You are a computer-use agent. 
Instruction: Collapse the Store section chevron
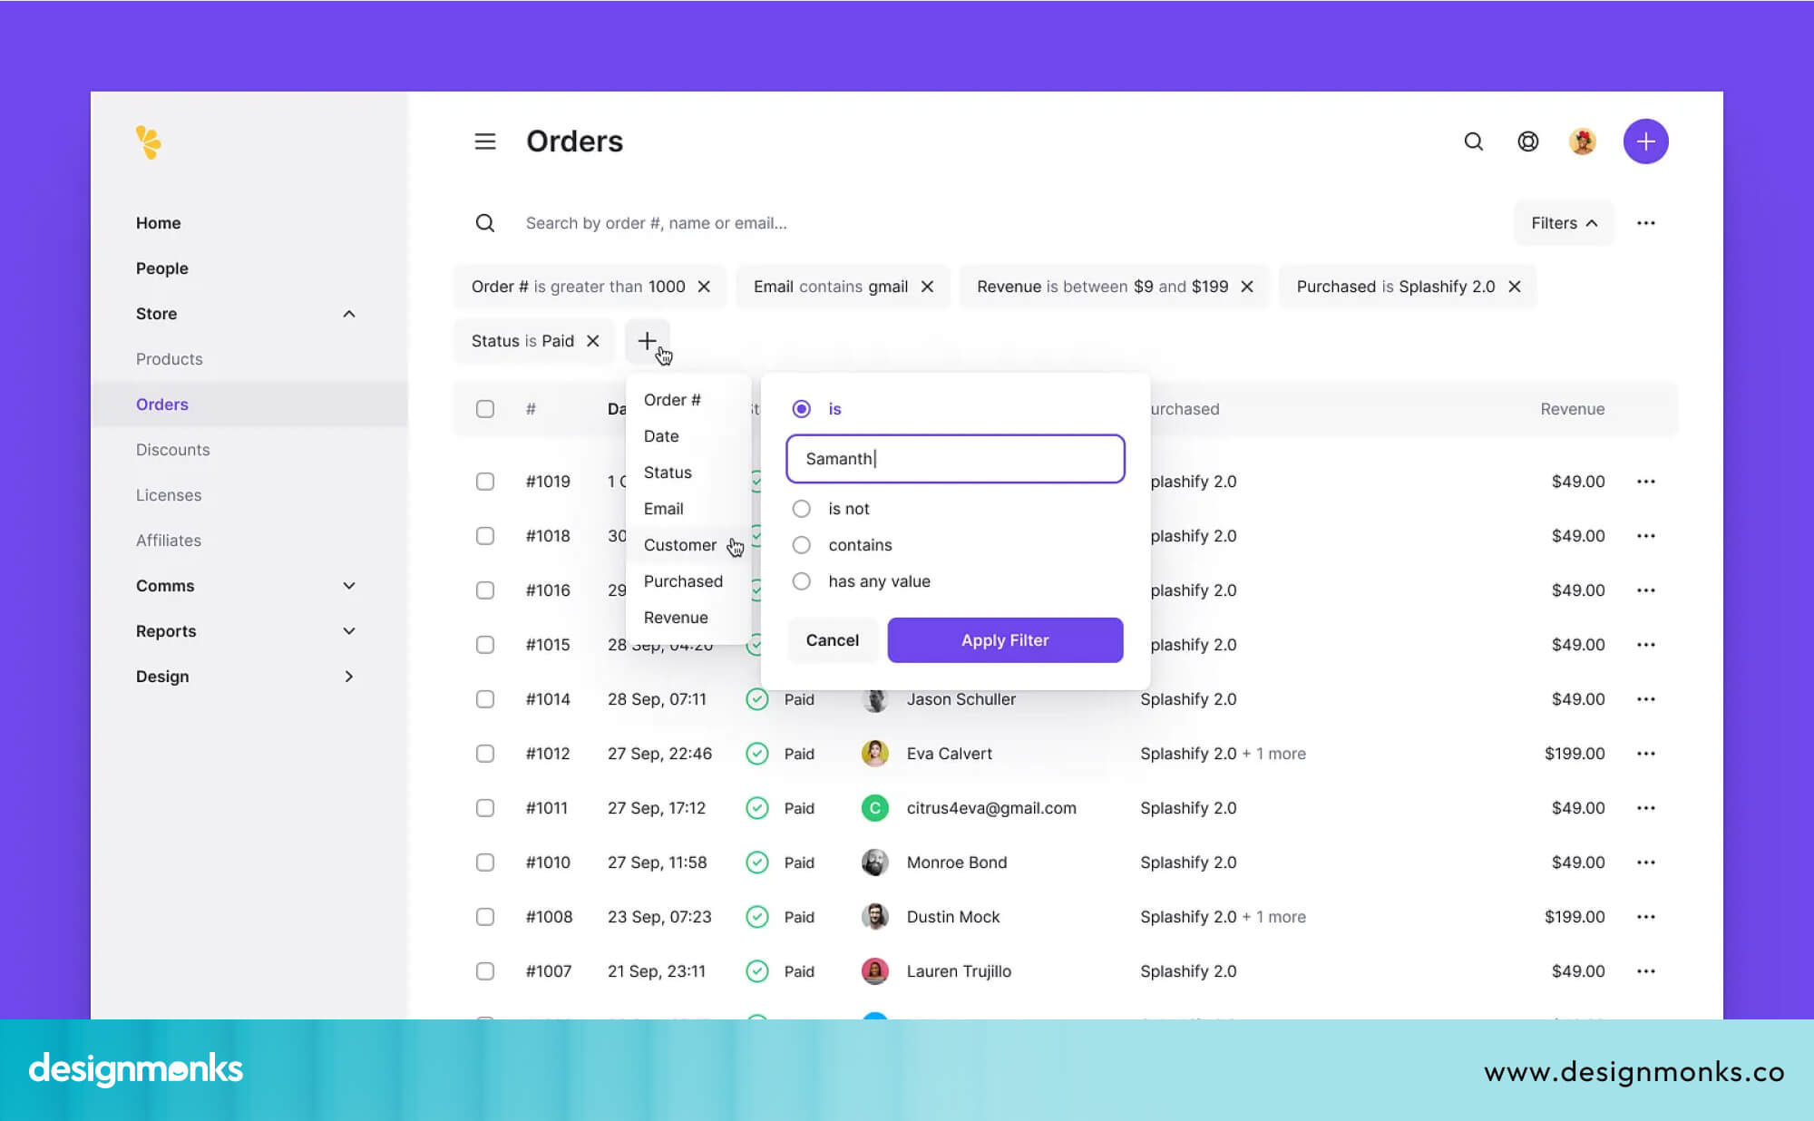pyautogui.click(x=349, y=314)
